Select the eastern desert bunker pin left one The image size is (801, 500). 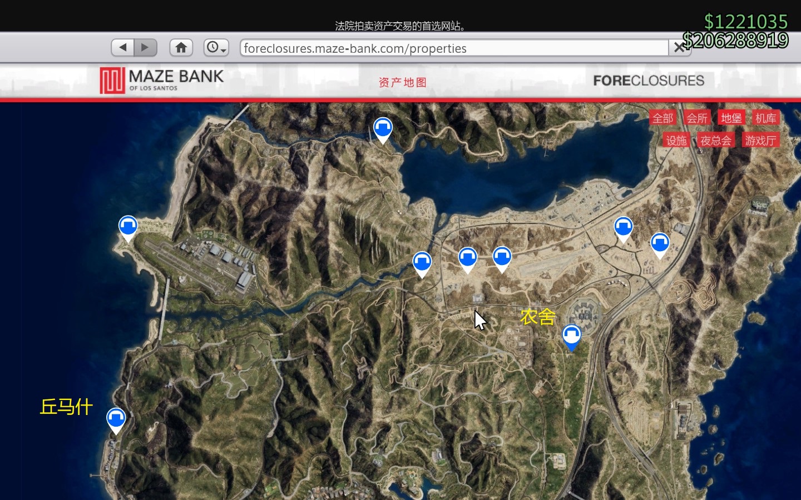624,228
